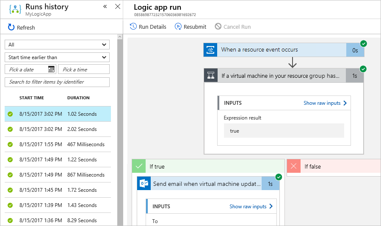Viewport: 381px width, 226px height.
Task: Click success icon of 467 Milliseconds run
Action: coord(10,144)
